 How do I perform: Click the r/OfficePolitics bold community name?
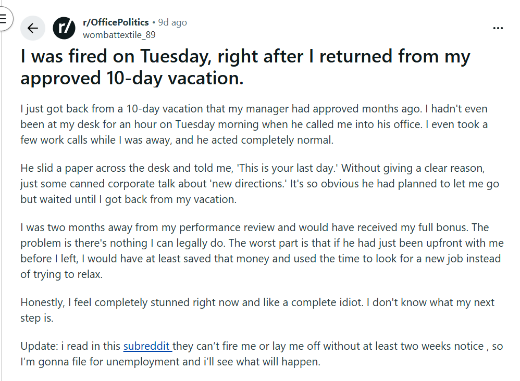pos(116,22)
